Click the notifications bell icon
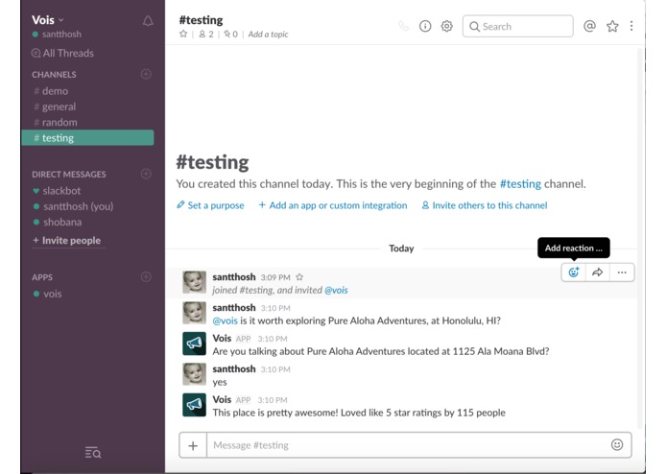This screenshot has width=667, height=474. [148, 21]
